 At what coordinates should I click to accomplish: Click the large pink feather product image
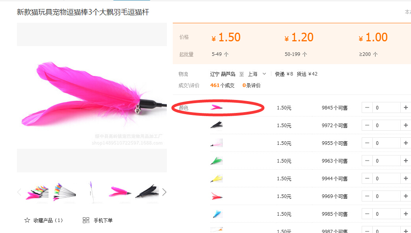pyautogui.click(x=92, y=97)
